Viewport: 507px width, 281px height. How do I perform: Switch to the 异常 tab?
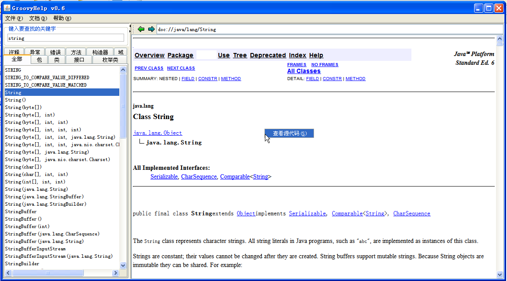pos(35,52)
